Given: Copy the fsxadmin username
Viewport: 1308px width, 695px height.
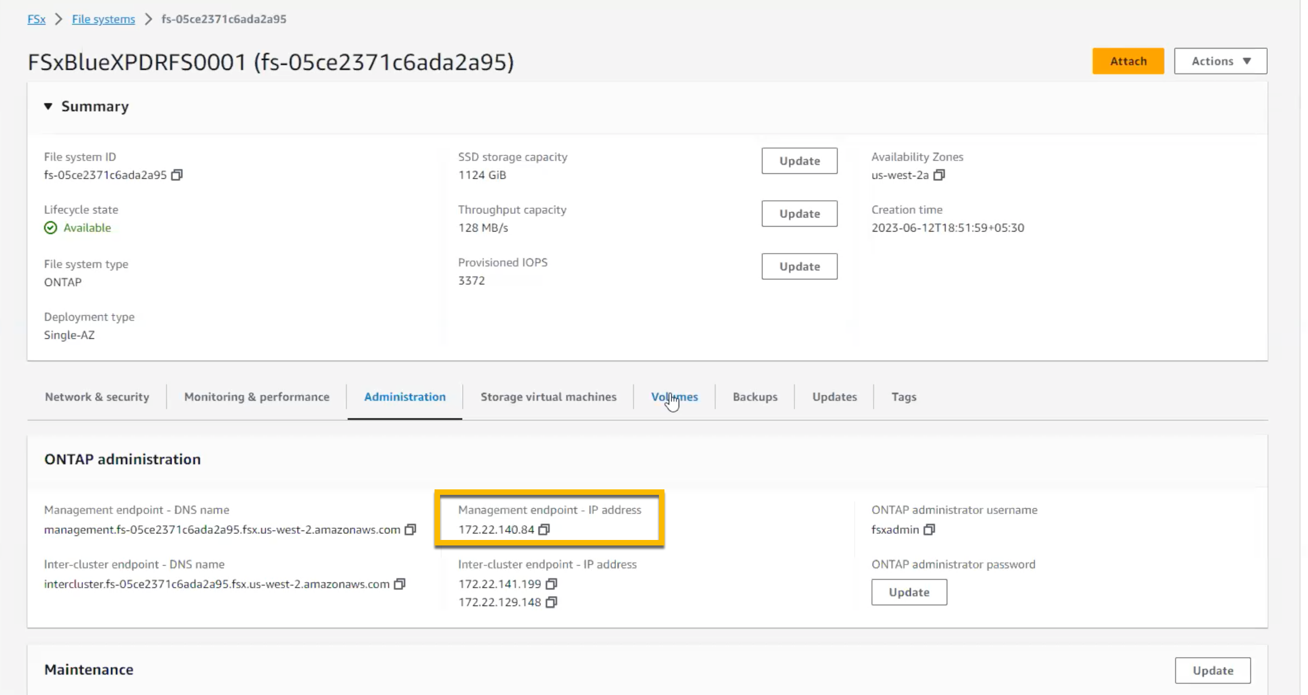Looking at the screenshot, I should pyautogui.click(x=929, y=529).
